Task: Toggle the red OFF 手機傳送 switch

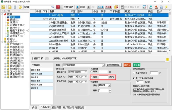Action: coord(58,7)
